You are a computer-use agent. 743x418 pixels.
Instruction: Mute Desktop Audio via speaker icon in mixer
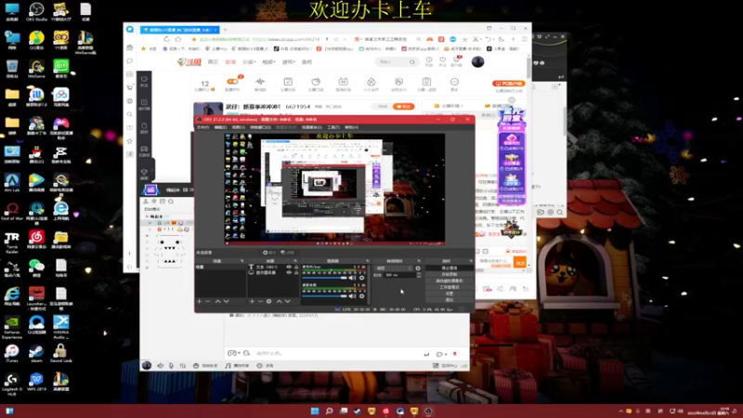[352, 296]
